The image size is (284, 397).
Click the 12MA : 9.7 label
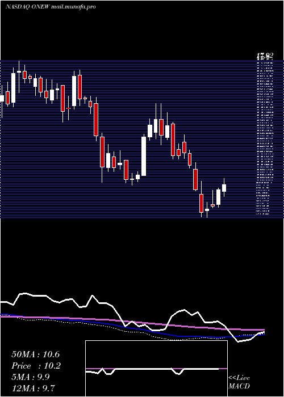click(33, 388)
